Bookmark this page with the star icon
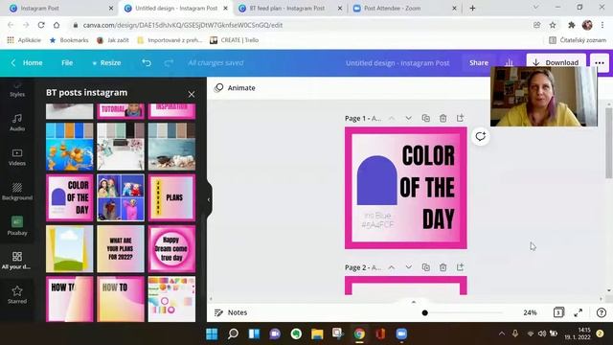This screenshot has width=613, height=345. click(553, 25)
